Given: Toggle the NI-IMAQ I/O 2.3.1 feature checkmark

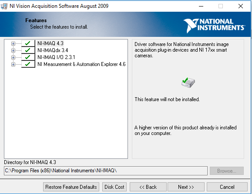Looking at the screenshot, I should tap(28, 57).
